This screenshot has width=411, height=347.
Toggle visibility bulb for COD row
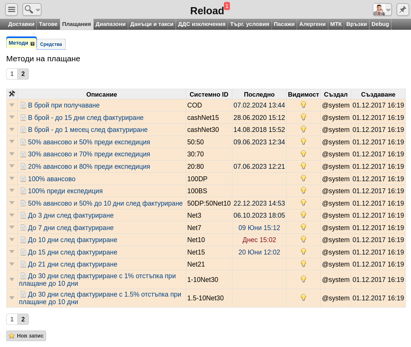point(303,105)
